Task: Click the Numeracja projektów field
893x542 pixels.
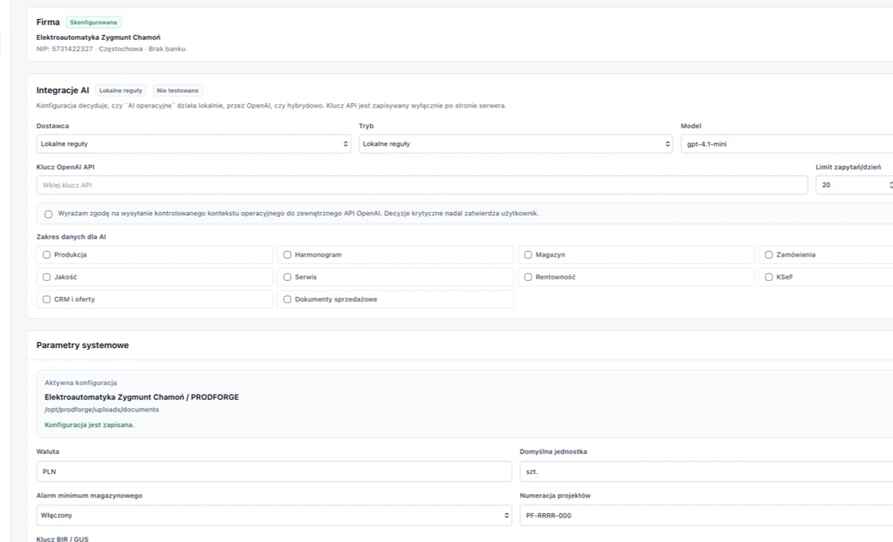Action: click(706, 515)
